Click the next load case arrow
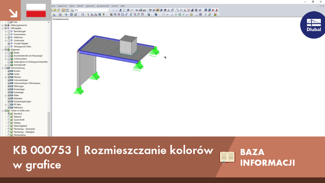Viewport: 325px width, 183px height. coord(117,10)
